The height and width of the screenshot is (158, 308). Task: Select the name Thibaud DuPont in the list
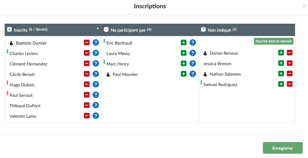(25, 106)
